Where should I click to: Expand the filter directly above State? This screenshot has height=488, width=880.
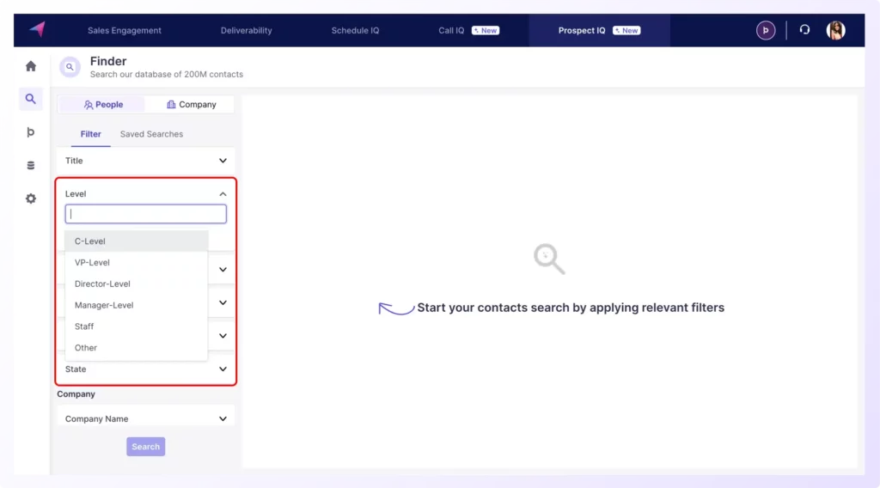[x=223, y=335]
